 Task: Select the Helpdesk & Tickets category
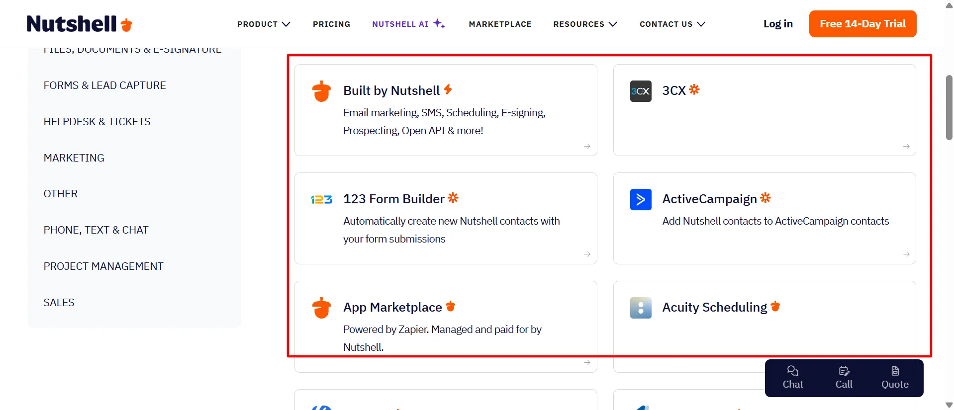click(x=97, y=122)
